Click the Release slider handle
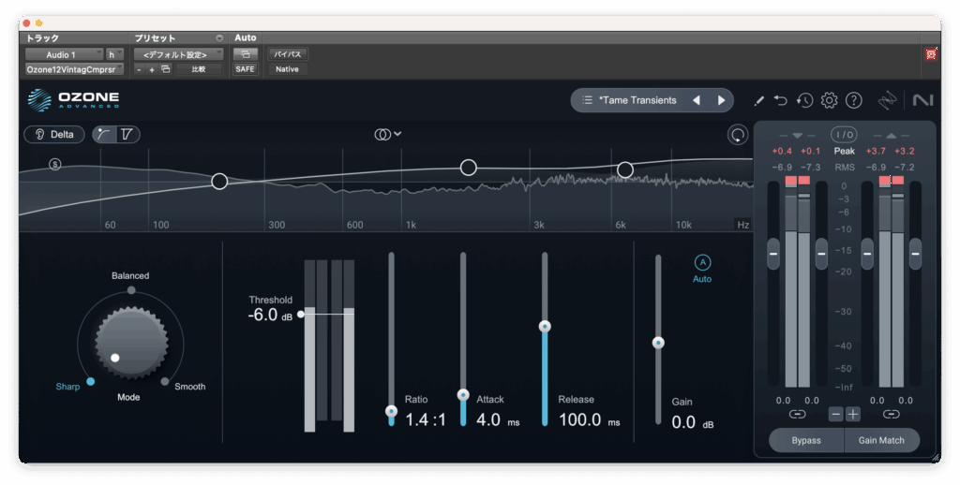 (545, 327)
